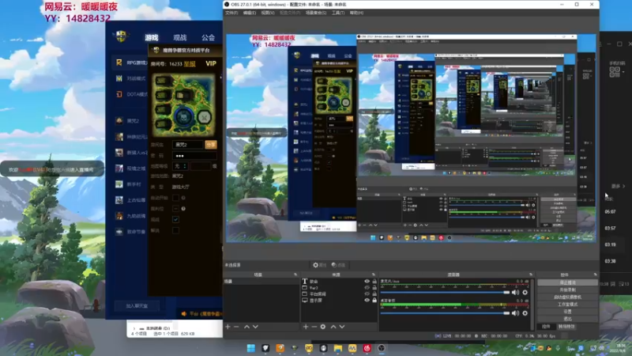Enter Studio Mode
The image size is (632, 356).
coord(567,305)
